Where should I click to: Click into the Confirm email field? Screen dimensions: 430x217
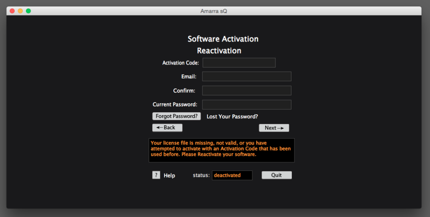tap(246, 90)
